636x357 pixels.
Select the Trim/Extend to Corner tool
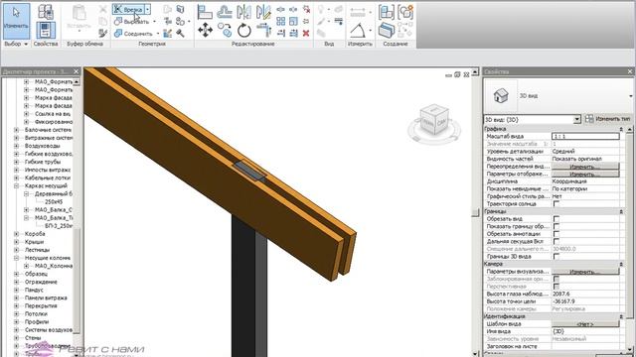point(263,31)
